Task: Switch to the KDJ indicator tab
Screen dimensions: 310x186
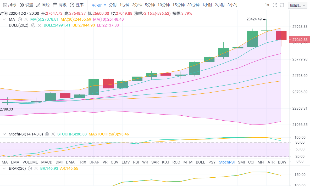Action: point(165,162)
